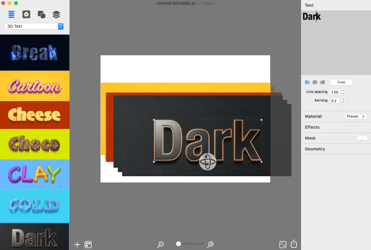Click the bottom-right selection handle
This screenshot has width=371, height=250.
pos(261,162)
